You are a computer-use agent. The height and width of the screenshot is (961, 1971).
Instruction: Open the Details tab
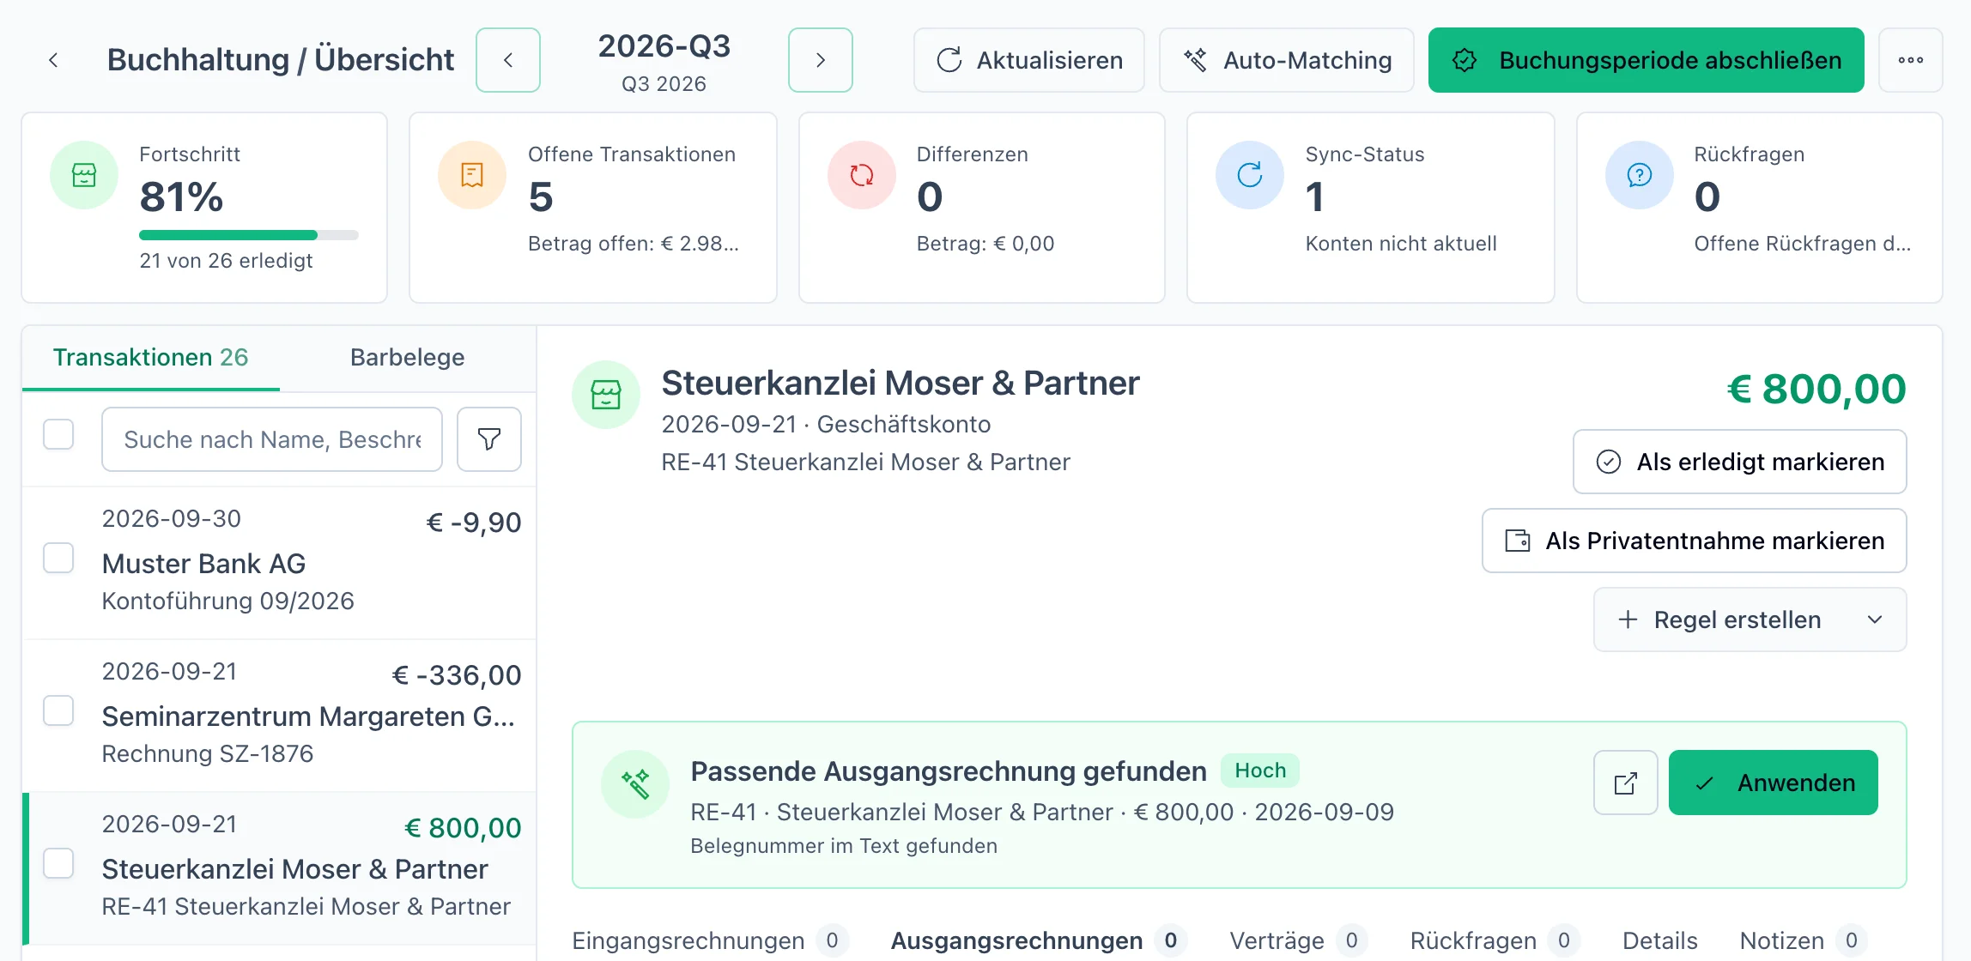coord(1660,940)
